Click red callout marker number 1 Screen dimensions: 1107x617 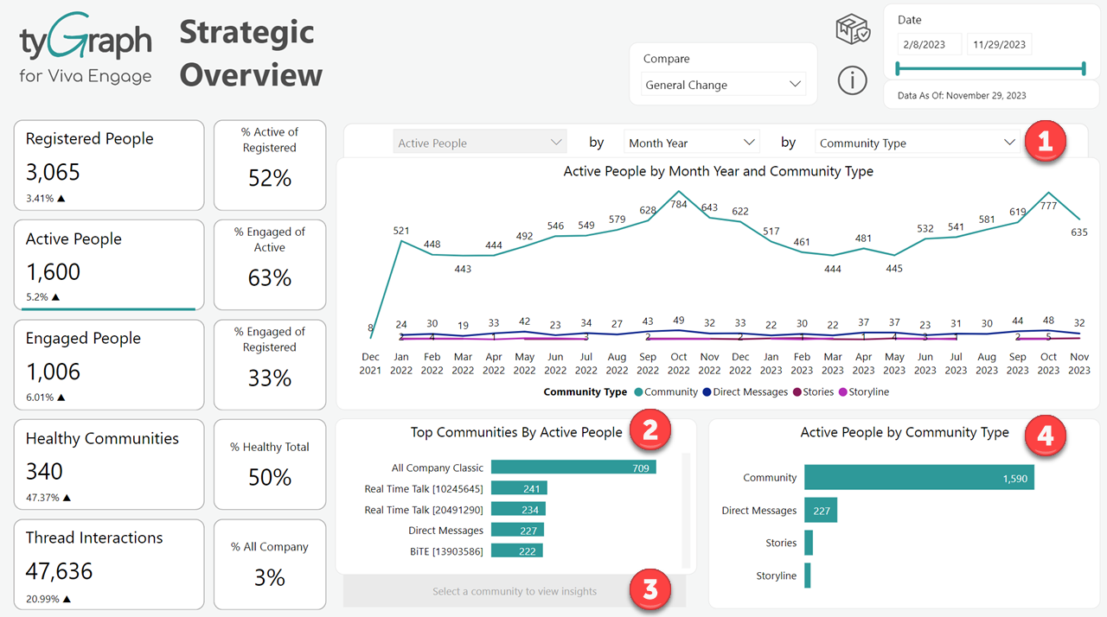click(1045, 142)
